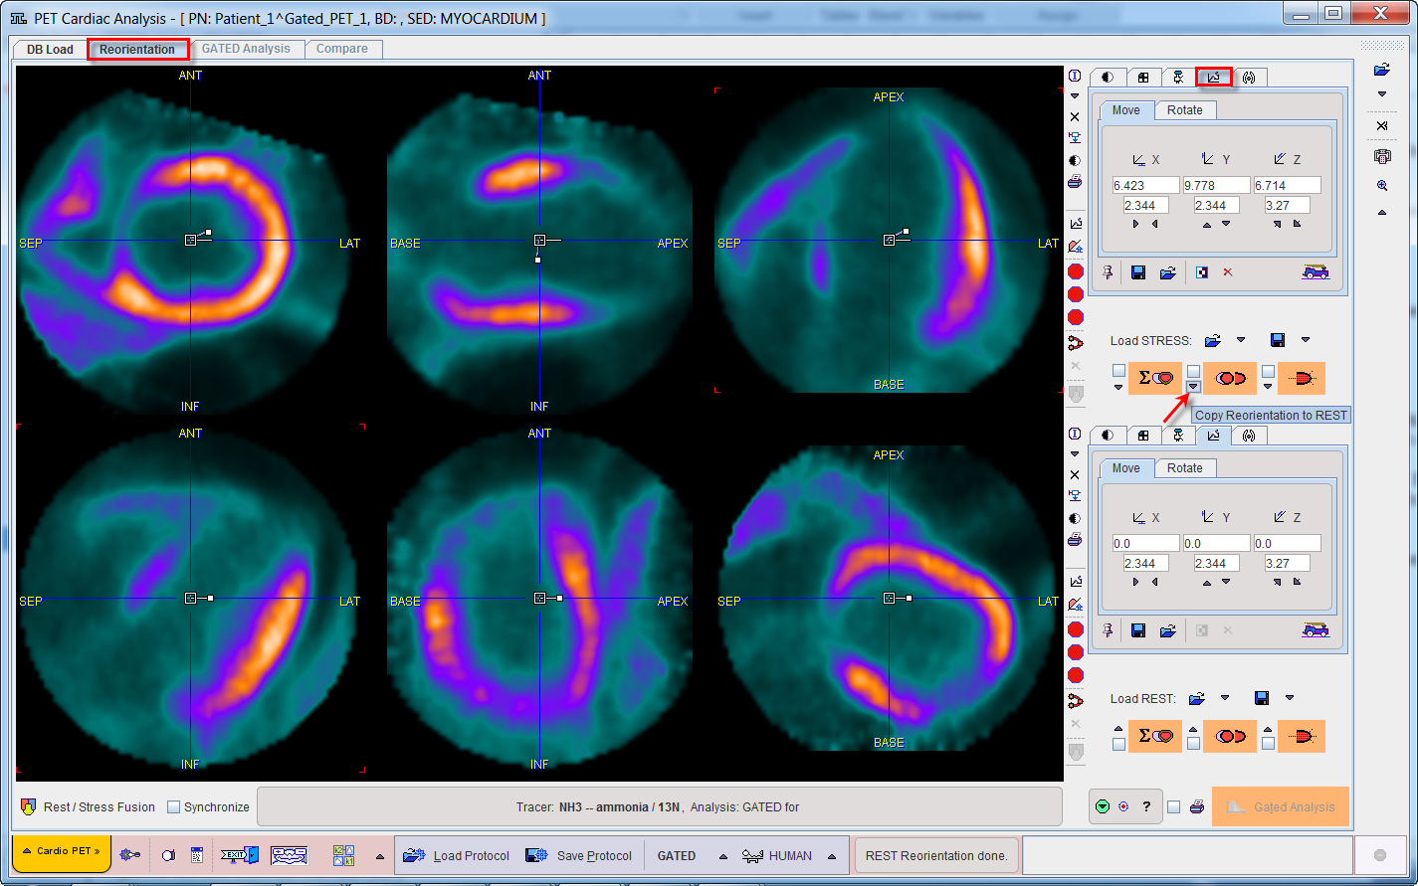This screenshot has width=1418, height=886.
Task: Expand the arrow beside the REST save icon
Action: point(1290,698)
